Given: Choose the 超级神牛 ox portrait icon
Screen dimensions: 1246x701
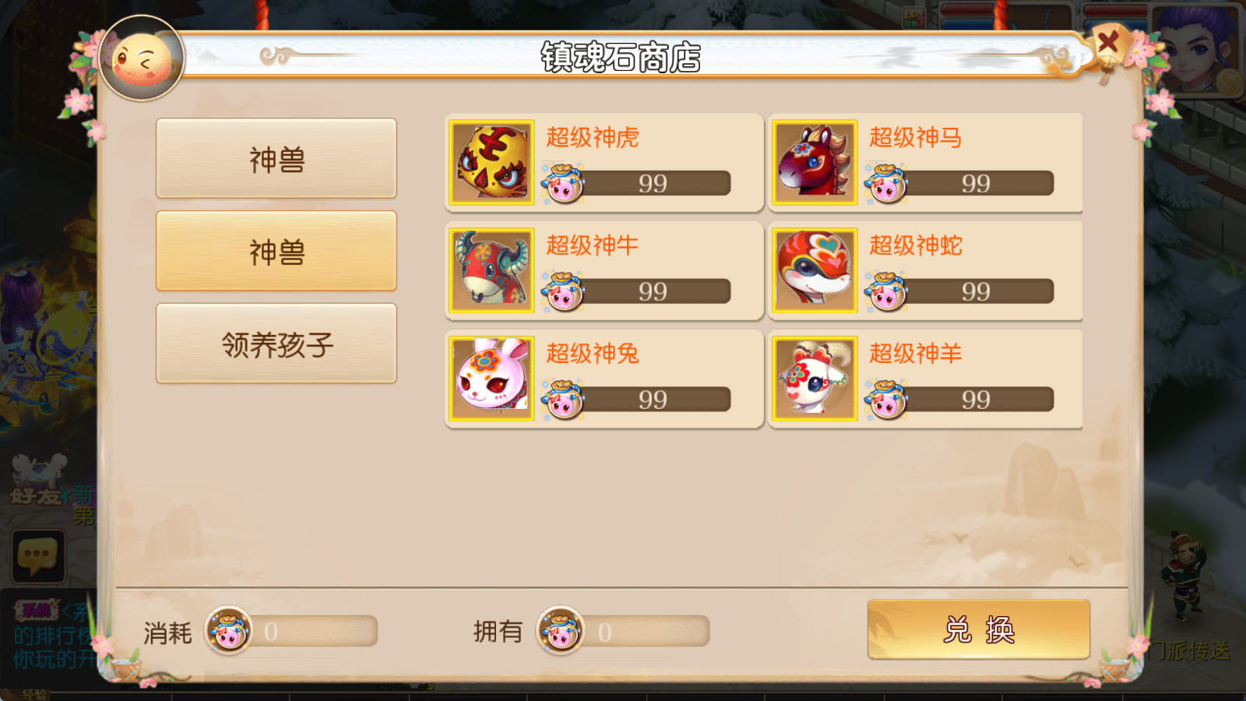Looking at the screenshot, I should (491, 270).
